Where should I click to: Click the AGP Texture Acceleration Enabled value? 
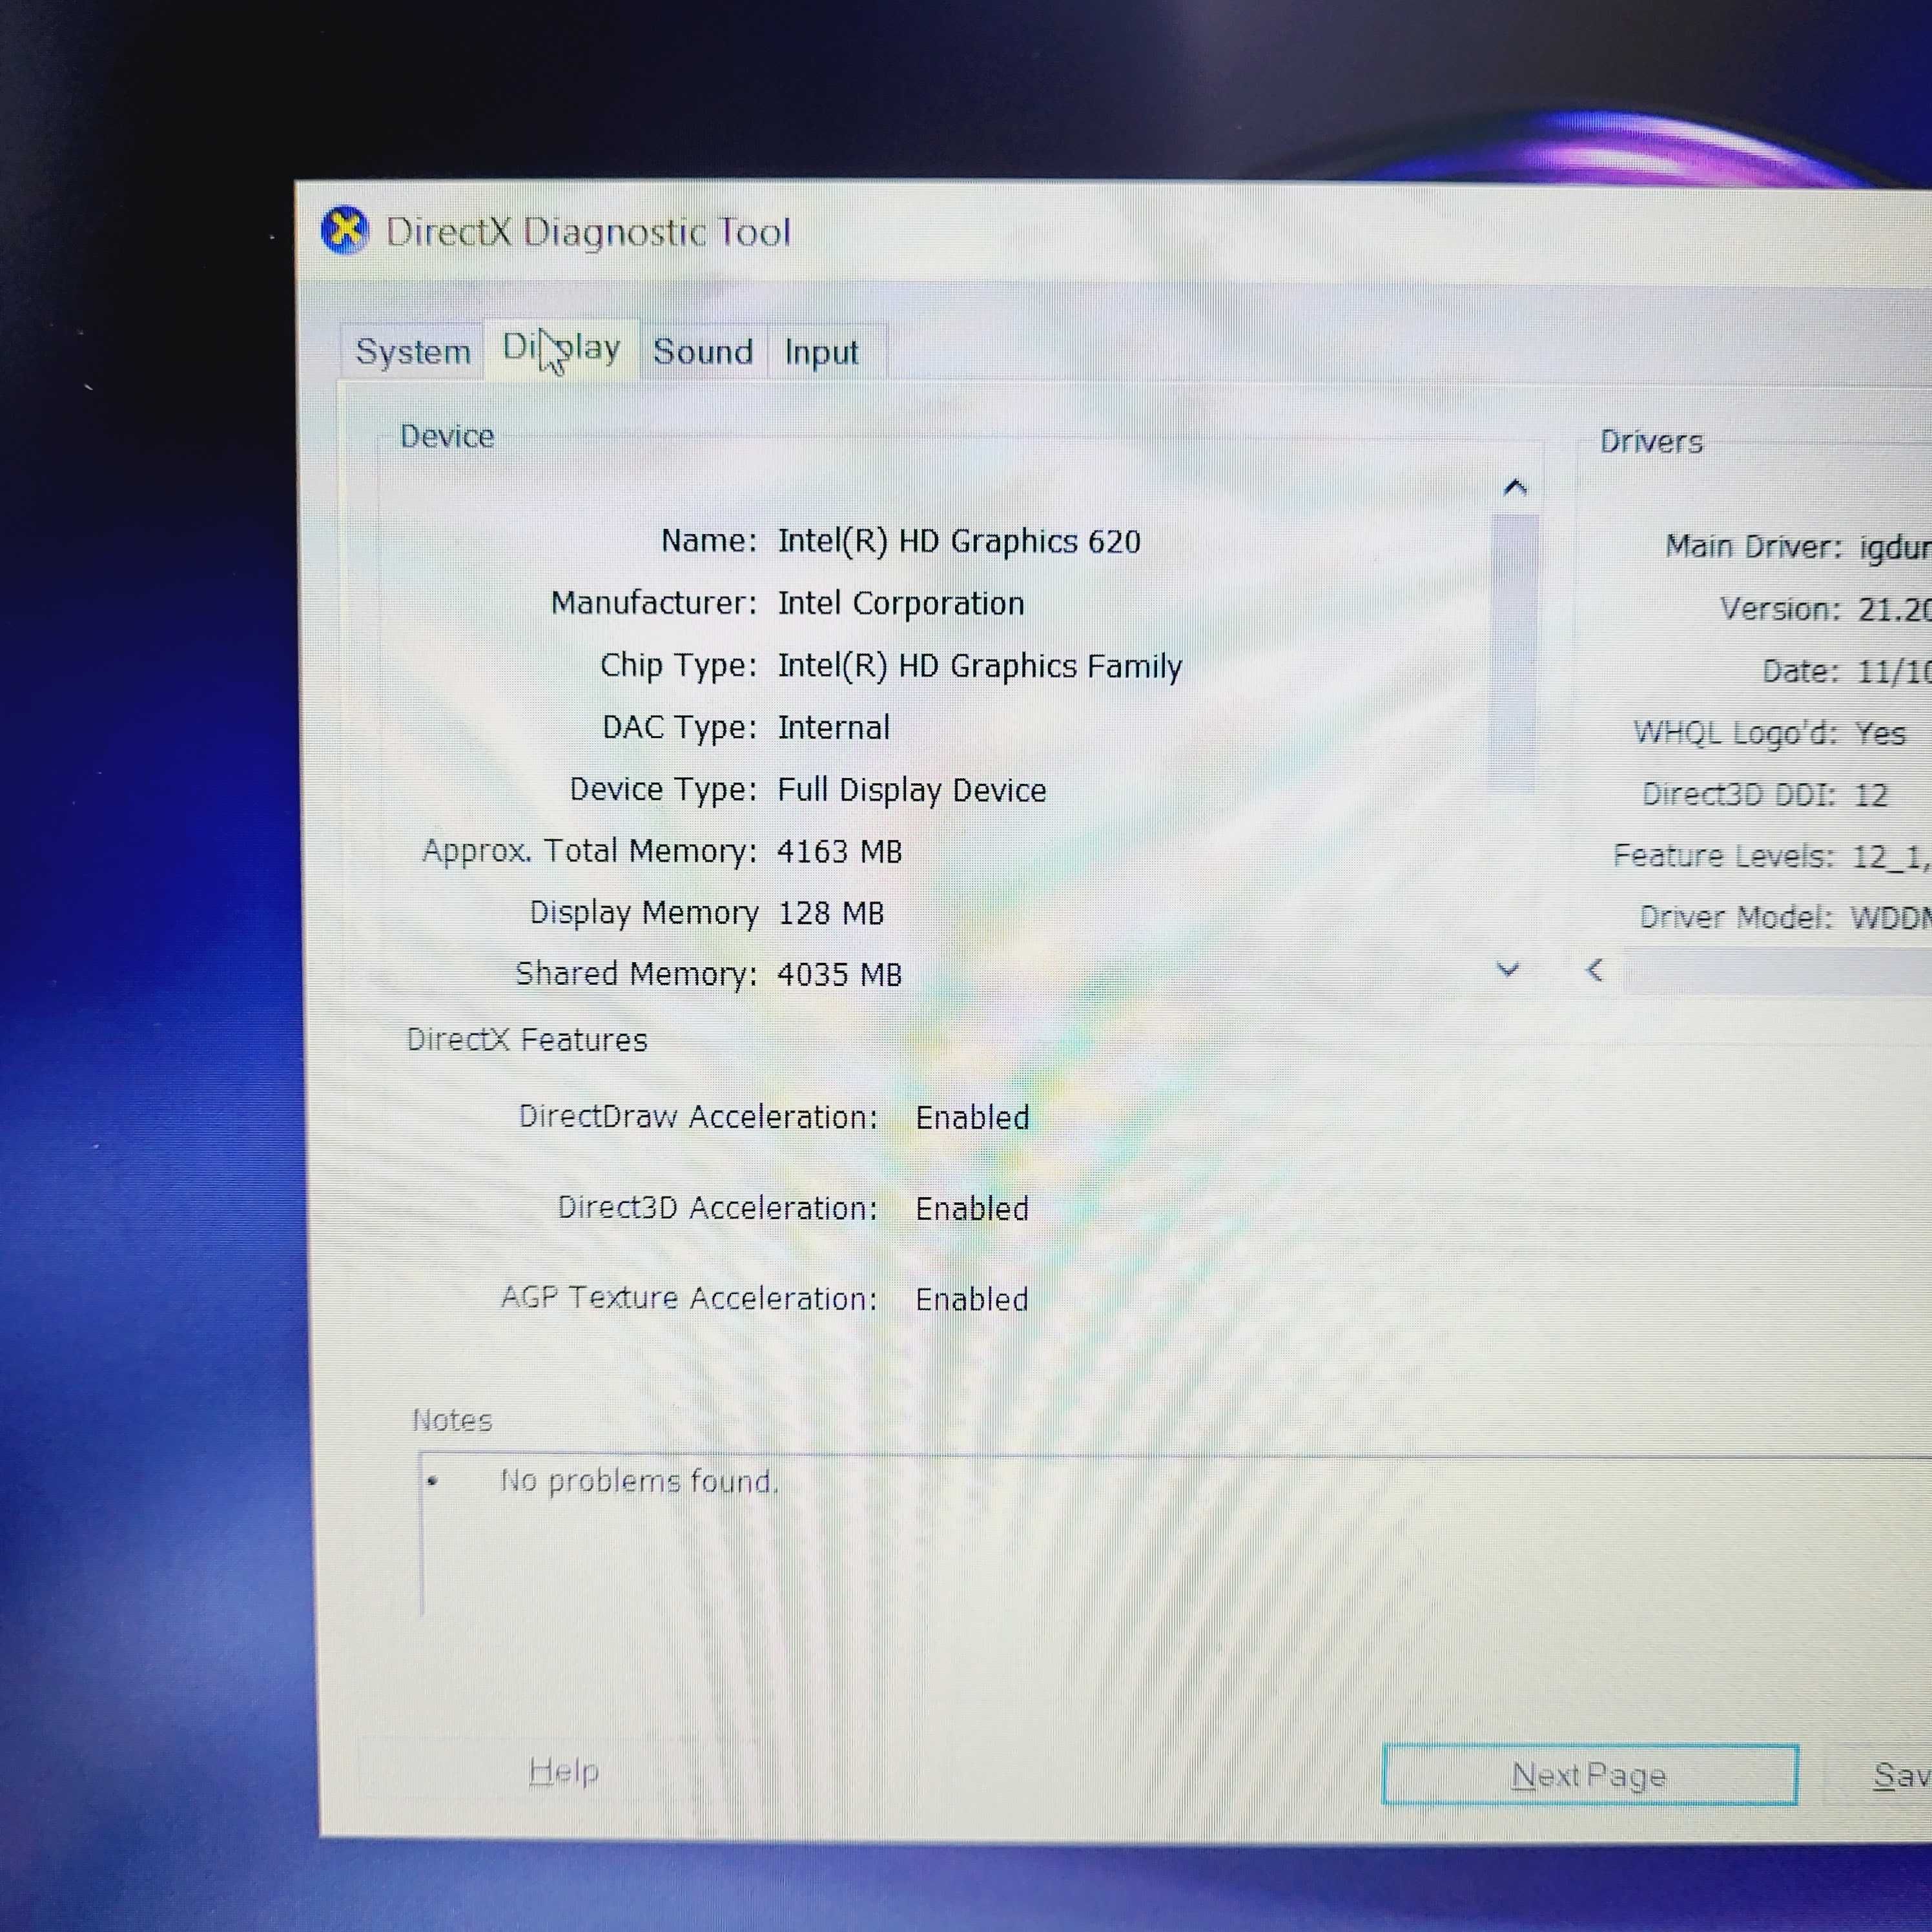972,1299
